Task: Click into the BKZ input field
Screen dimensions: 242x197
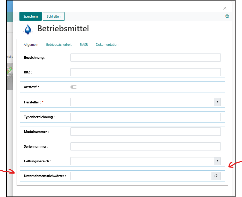Action: [x=145, y=72]
